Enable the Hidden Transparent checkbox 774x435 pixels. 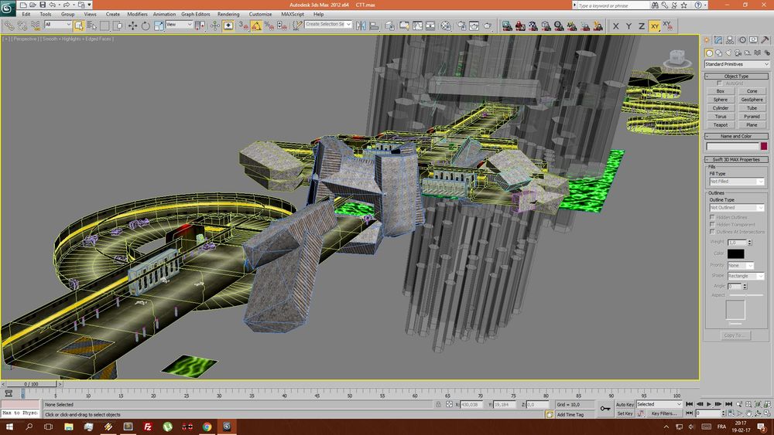[x=712, y=224]
